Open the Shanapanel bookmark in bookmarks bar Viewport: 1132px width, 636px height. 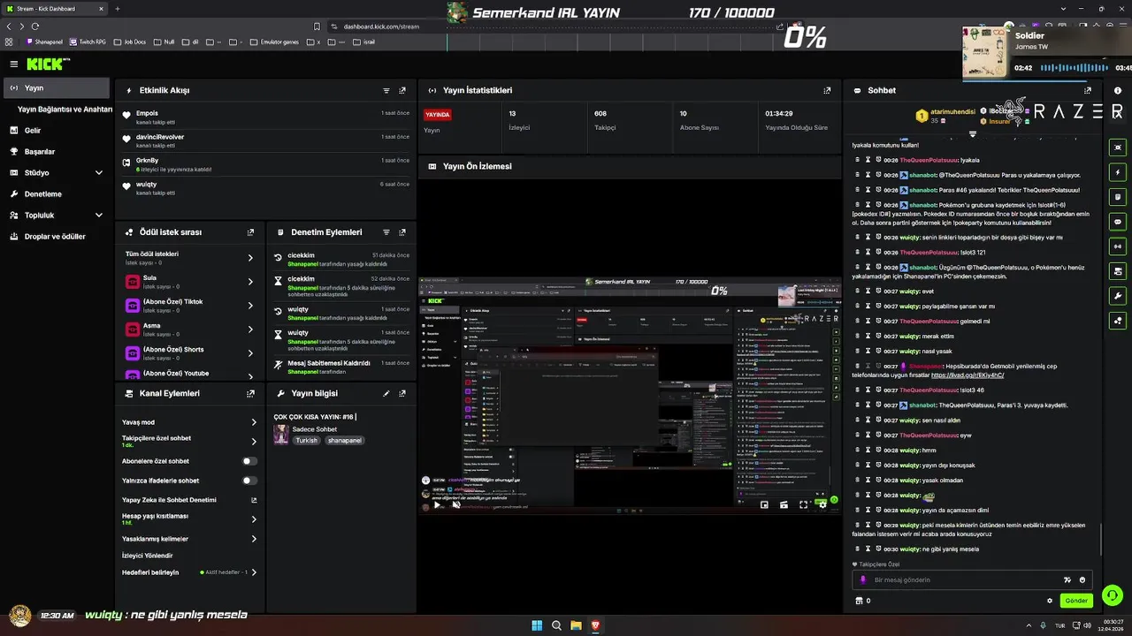pyautogui.click(x=44, y=42)
